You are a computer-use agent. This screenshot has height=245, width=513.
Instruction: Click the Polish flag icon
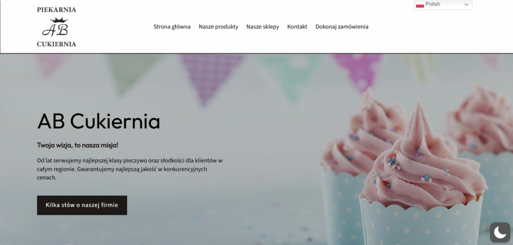420,5
